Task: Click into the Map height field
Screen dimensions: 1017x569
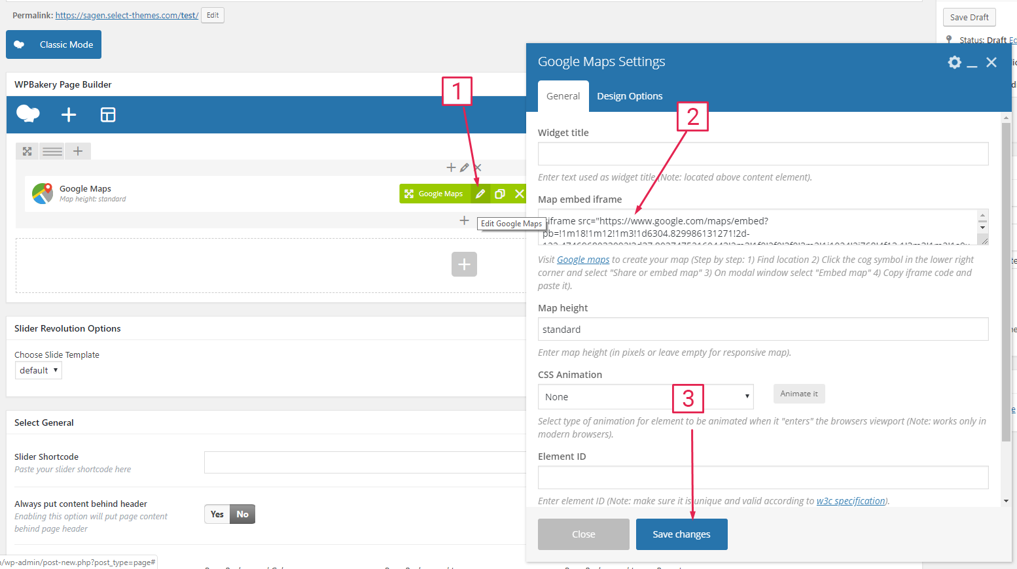Action: coord(762,330)
